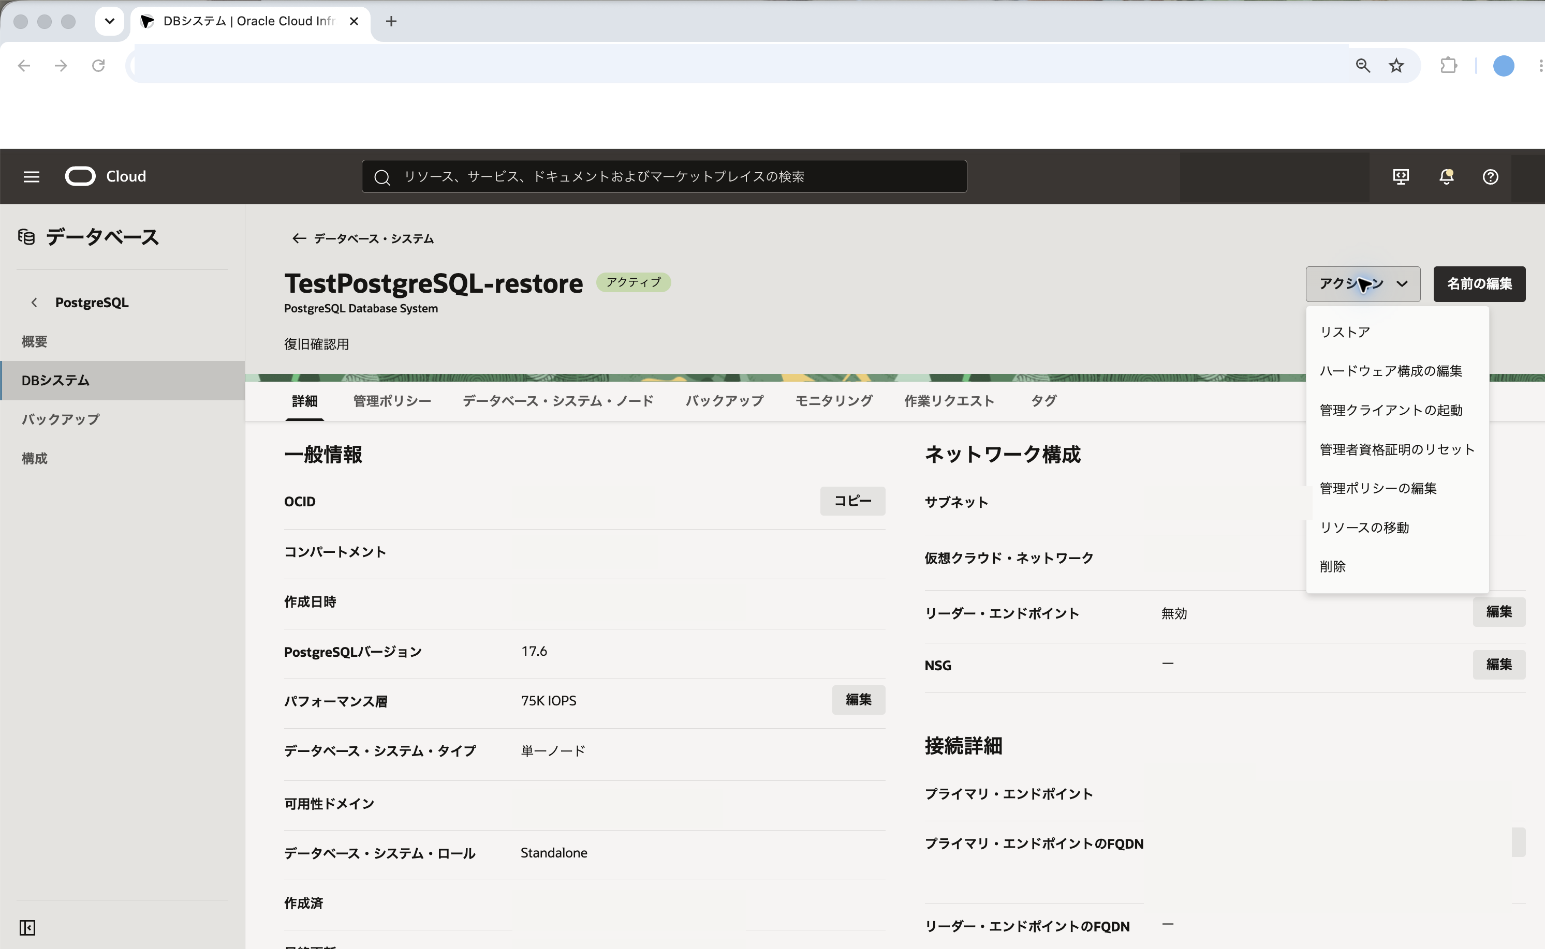Click the 名前の編集 button

1479,284
